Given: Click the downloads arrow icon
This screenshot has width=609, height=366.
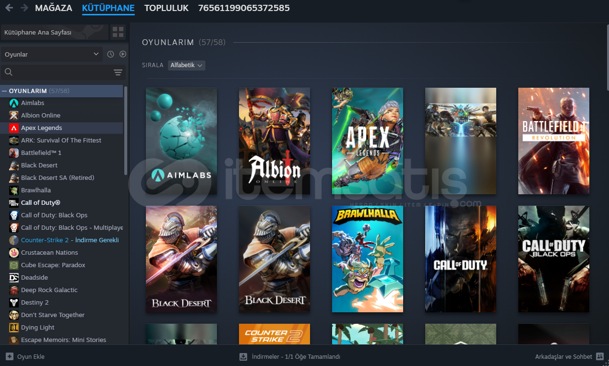Looking at the screenshot, I should tap(243, 357).
